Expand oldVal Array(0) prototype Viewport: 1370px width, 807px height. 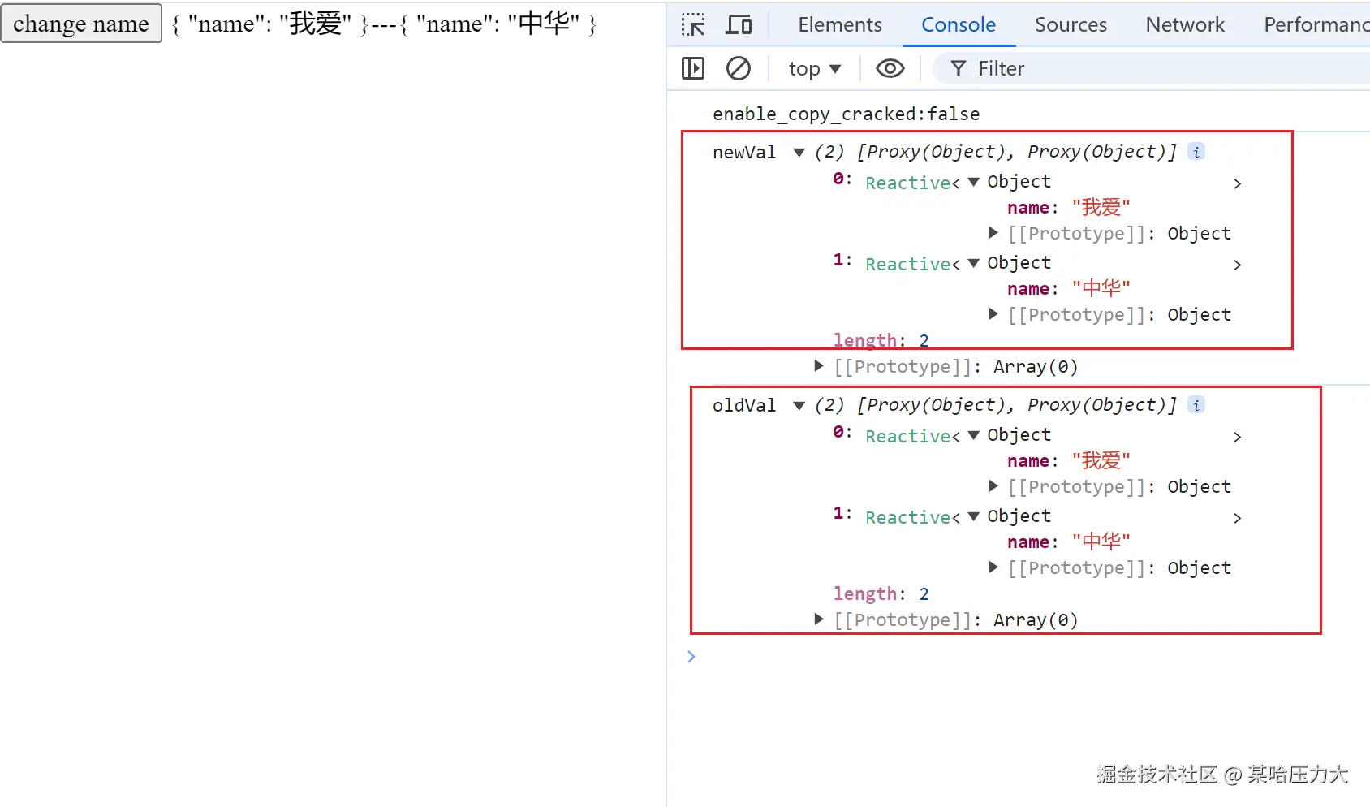tap(819, 619)
